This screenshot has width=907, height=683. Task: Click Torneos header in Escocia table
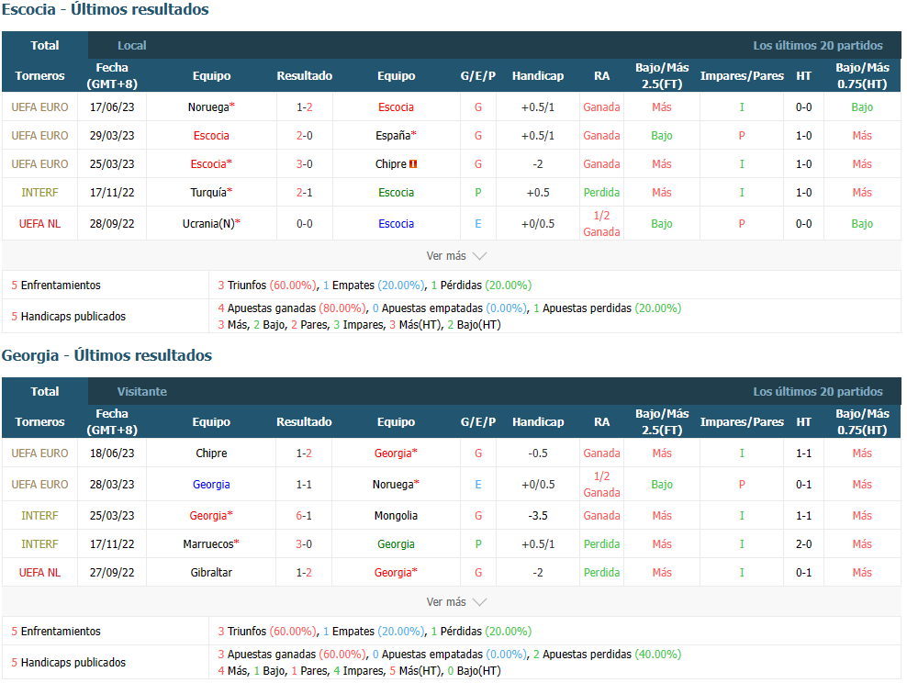[39, 76]
